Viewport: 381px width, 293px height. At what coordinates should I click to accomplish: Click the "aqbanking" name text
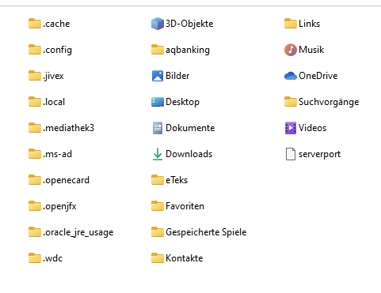click(188, 50)
